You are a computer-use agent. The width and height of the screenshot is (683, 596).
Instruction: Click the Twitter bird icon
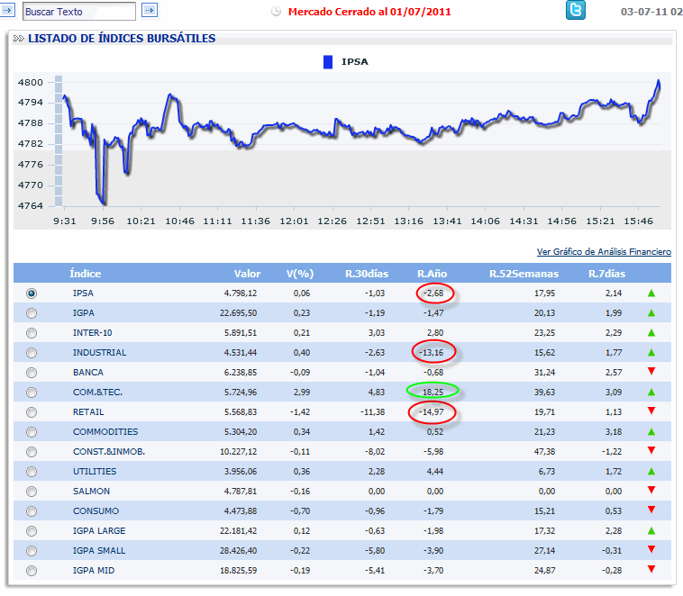(575, 11)
